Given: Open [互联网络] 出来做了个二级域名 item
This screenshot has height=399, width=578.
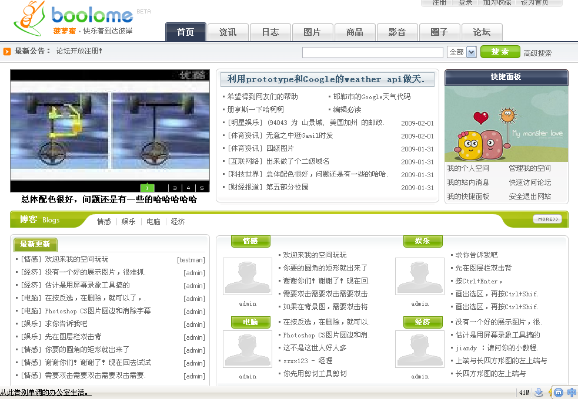Looking at the screenshot, I should [278, 161].
